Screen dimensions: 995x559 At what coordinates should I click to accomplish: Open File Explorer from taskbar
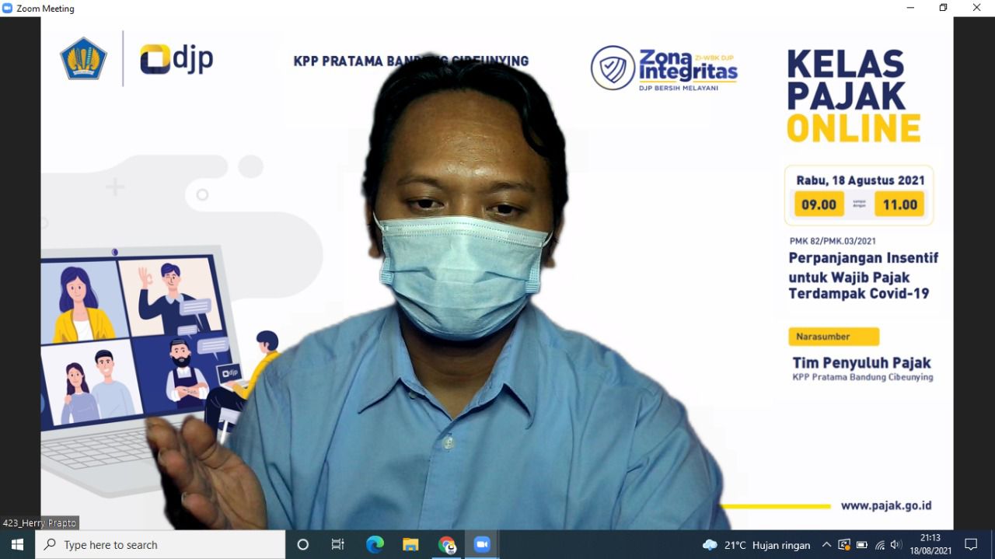point(410,545)
